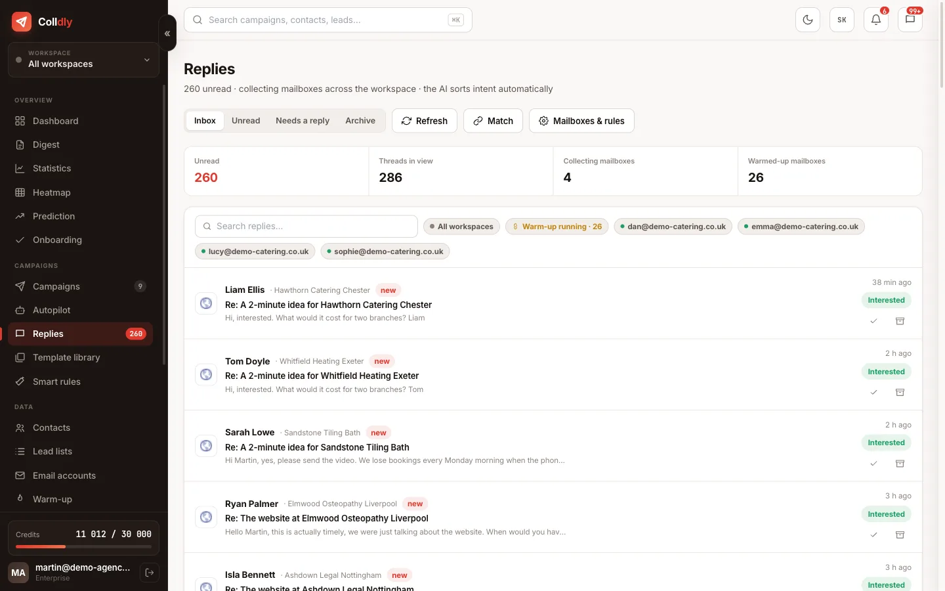Open Campaigns section
The height and width of the screenshot is (591, 945).
point(80,286)
